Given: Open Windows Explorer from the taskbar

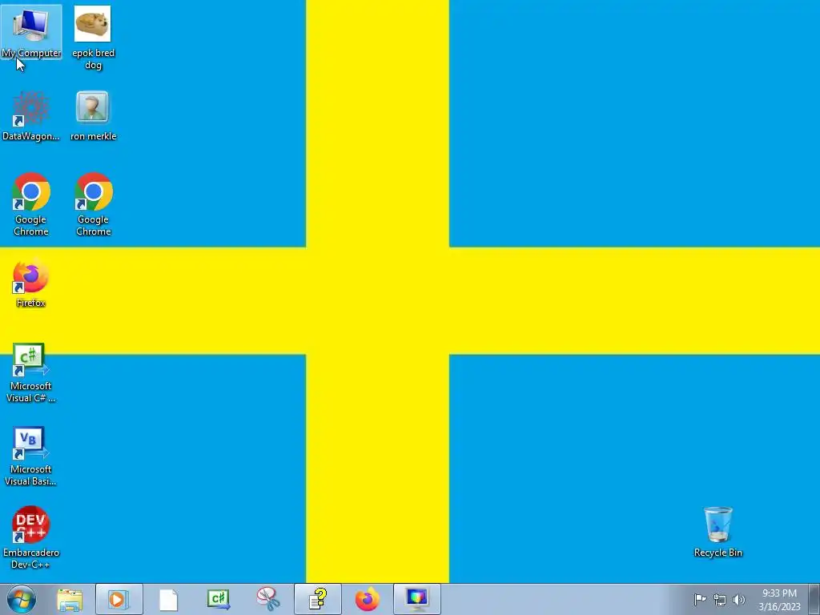Looking at the screenshot, I should pyautogui.click(x=70, y=599).
